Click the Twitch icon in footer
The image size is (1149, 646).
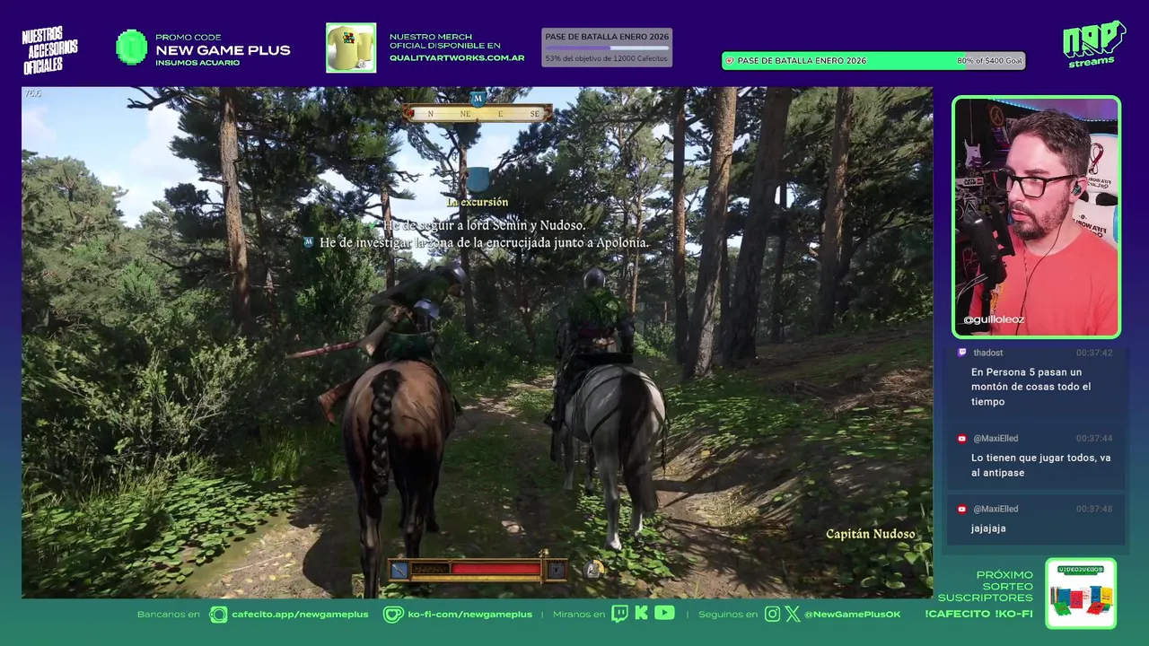(619, 614)
